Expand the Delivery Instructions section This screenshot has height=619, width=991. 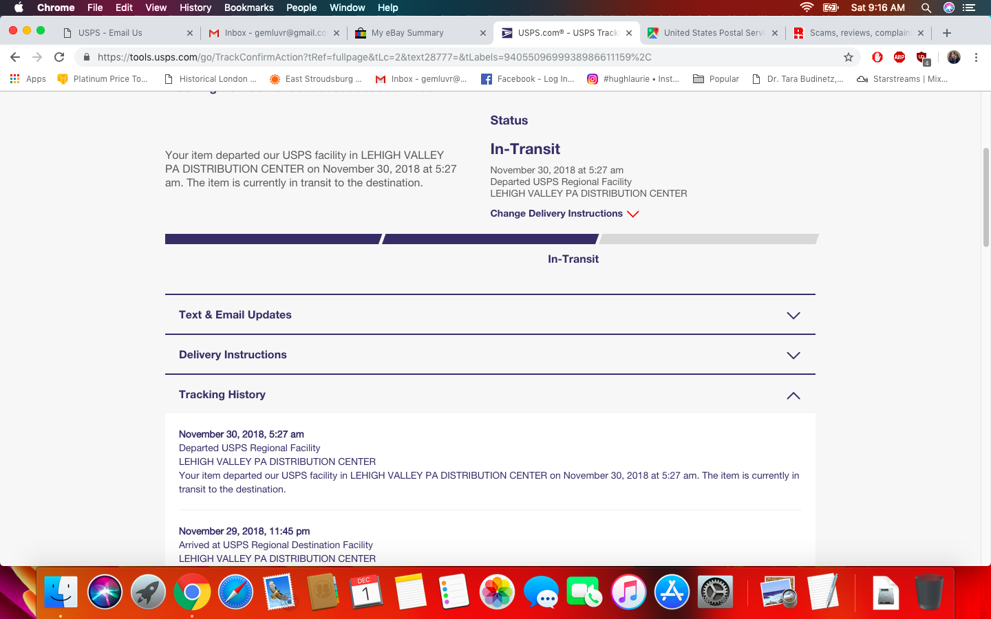pyautogui.click(x=490, y=355)
